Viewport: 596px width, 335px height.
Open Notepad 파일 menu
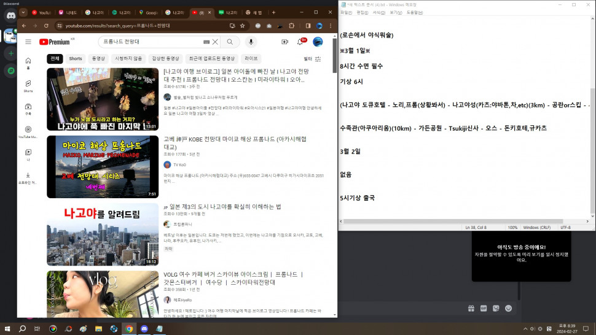(x=347, y=12)
